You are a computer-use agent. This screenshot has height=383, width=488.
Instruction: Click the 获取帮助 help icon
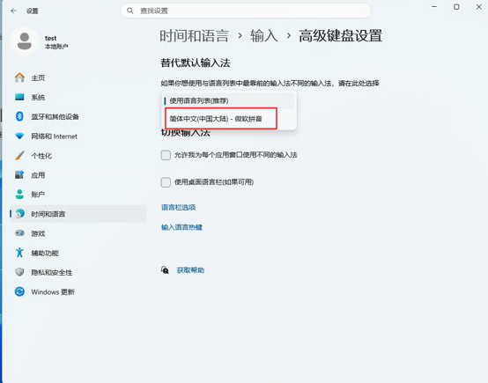pyautogui.click(x=165, y=270)
